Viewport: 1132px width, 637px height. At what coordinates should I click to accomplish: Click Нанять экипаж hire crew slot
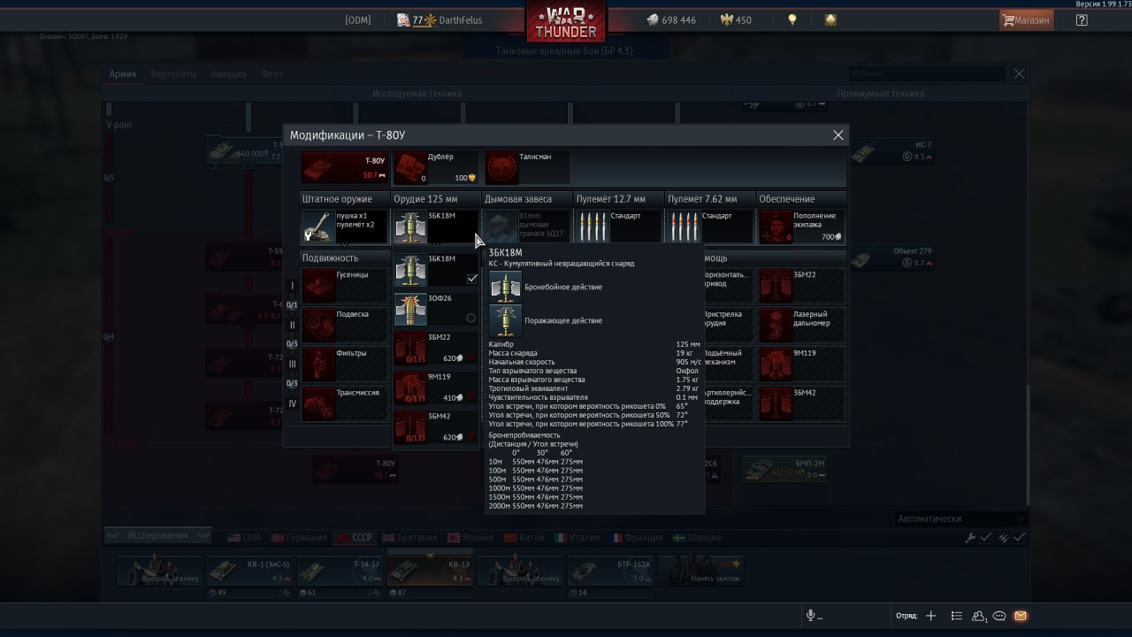700,571
